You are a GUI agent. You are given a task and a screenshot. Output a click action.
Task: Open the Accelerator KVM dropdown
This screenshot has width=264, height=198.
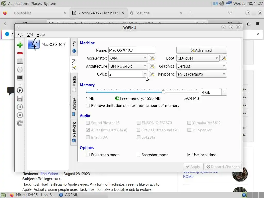coord(128,58)
